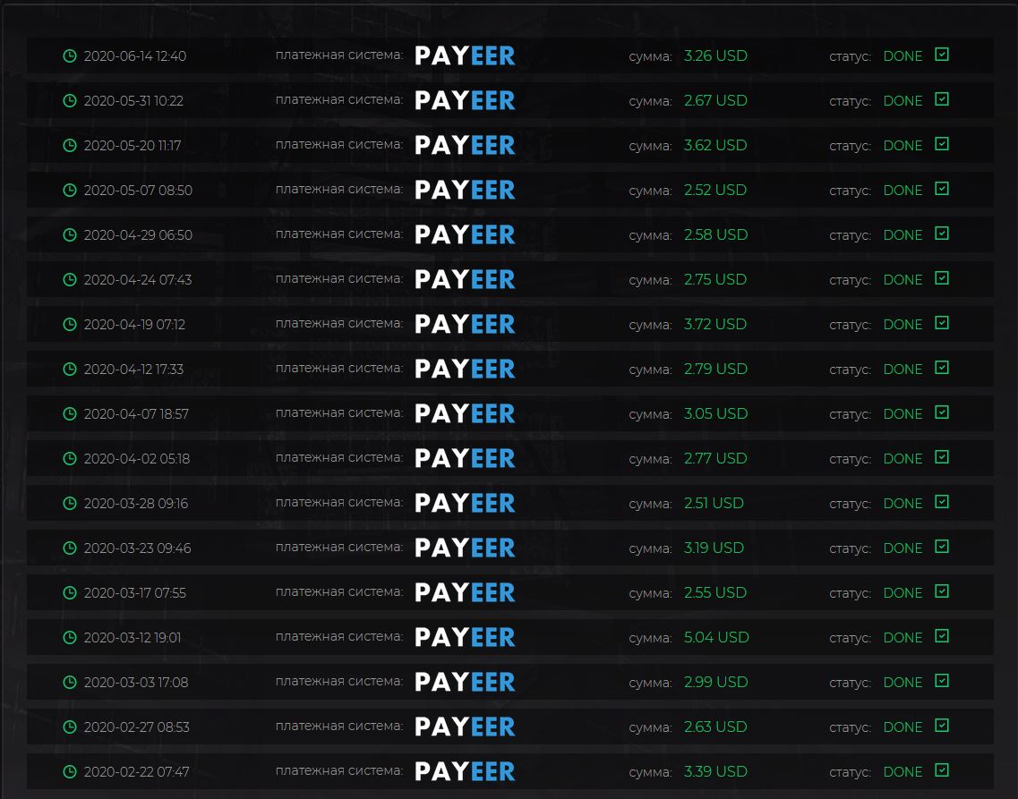Image resolution: width=1018 pixels, height=799 pixels.
Task: Select the 3.05 USD amount text
Action: click(x=714, y=413)
